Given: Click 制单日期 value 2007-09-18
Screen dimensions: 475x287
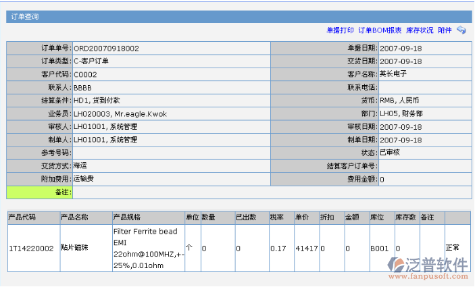Looking at the screenshot, I should 401,140.
